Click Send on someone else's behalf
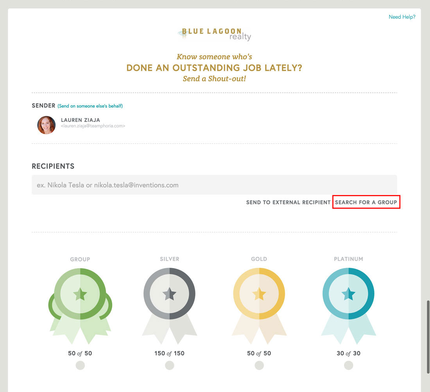Viewport: 430px width, 392px height. point(90,106)
